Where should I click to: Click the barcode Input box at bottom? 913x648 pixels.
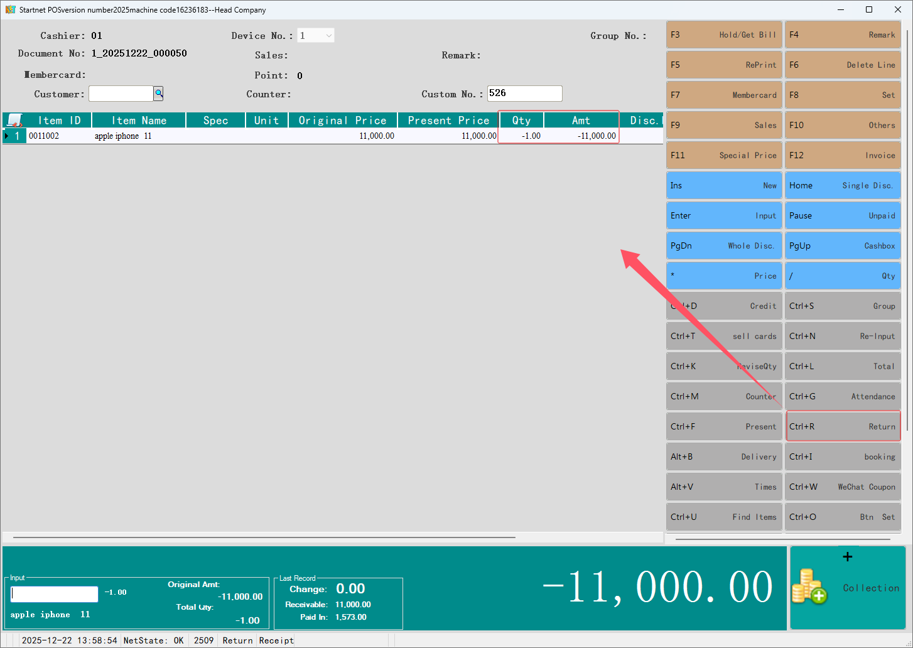tap(55, 594)
